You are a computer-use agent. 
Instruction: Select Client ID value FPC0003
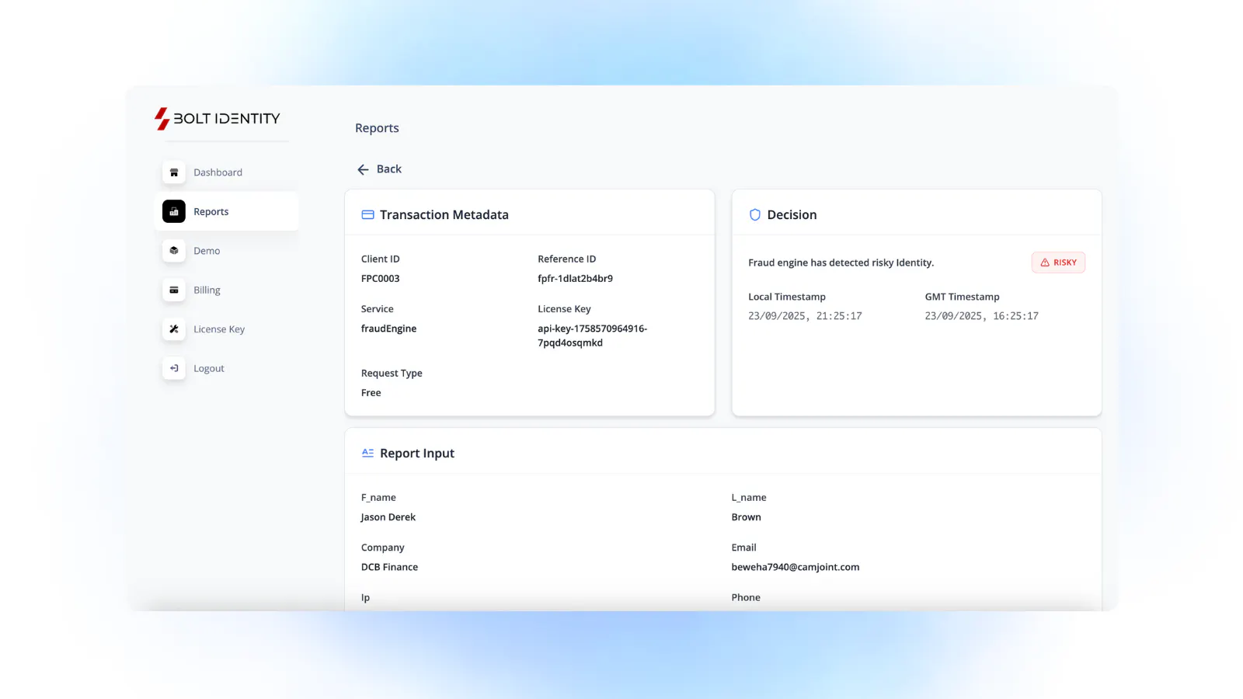381,278
